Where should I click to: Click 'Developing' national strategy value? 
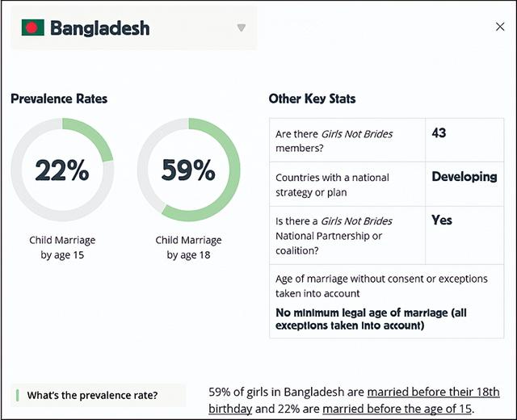(x=464, y=176)
